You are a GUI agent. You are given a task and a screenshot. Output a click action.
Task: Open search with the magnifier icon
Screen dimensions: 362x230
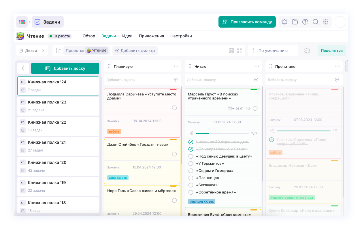click(316, 22)
